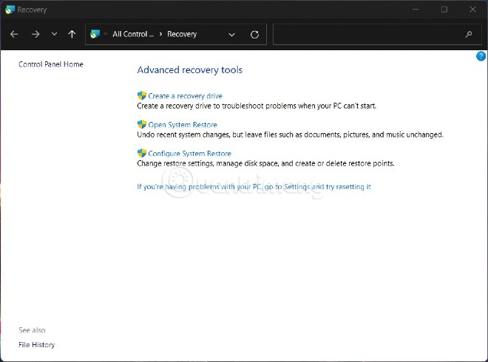This screenshot has width=488, height=362.
Task: Click the Recovery icon in address bar
Action: click(95, 34)
